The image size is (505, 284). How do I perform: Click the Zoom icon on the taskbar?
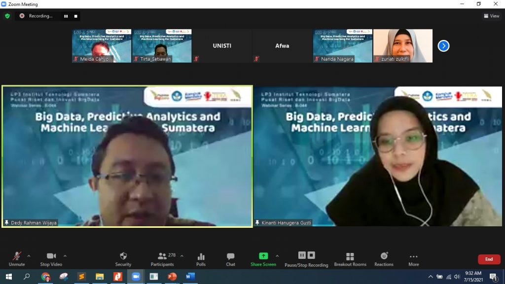pos(136,277)
